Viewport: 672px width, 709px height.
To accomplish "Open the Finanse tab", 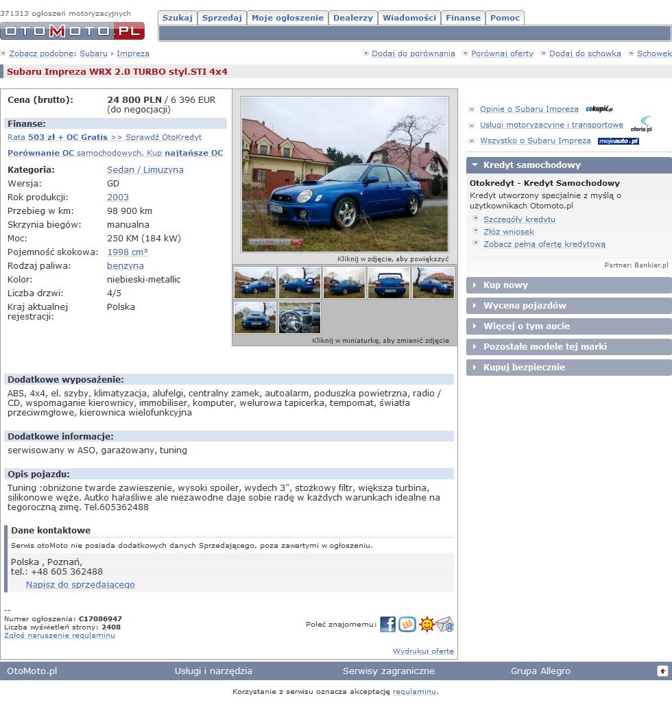I will point(463,18).
